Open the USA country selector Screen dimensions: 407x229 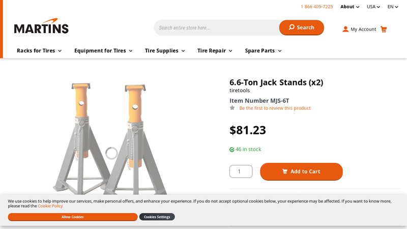pyautogui.click(x=373, y=7)
